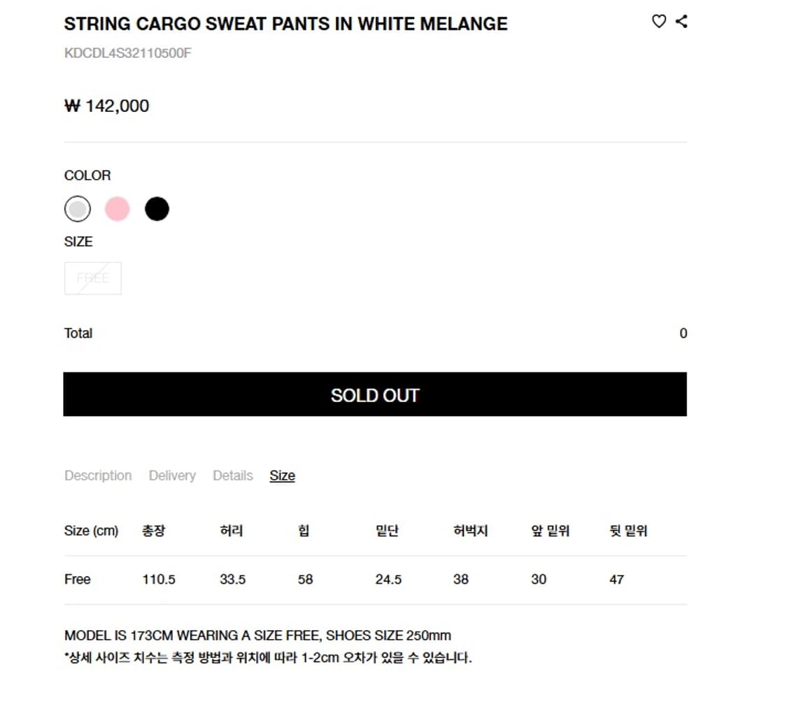
Task: Click the String Cargo Sweat Pants title
Action: [x=285, y=24]
